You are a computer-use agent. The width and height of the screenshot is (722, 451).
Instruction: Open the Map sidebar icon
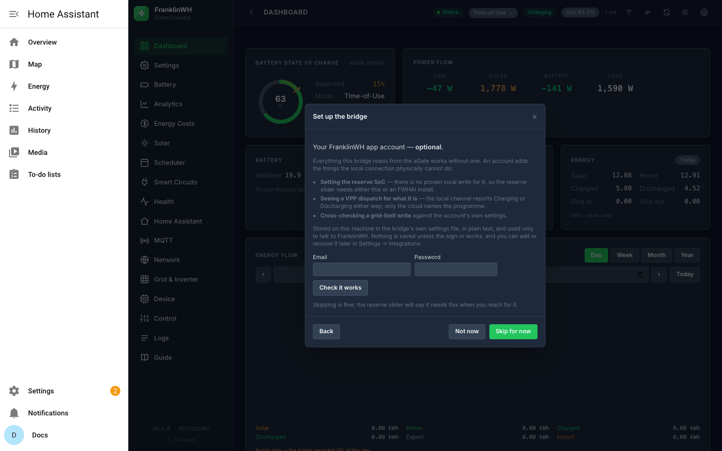(14, 64)
